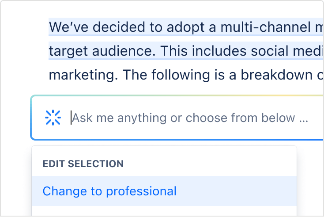Click the word "following" in third line

[181, 76]
